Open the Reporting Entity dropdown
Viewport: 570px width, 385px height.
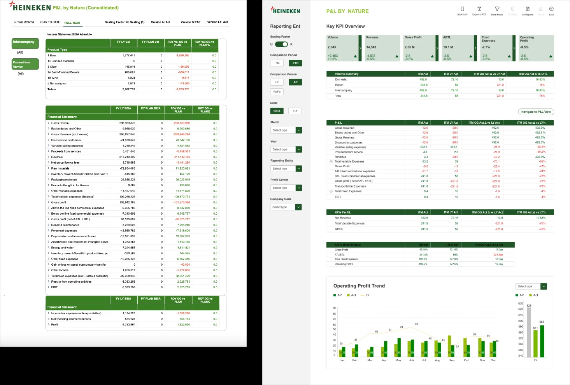coord(286,169)
